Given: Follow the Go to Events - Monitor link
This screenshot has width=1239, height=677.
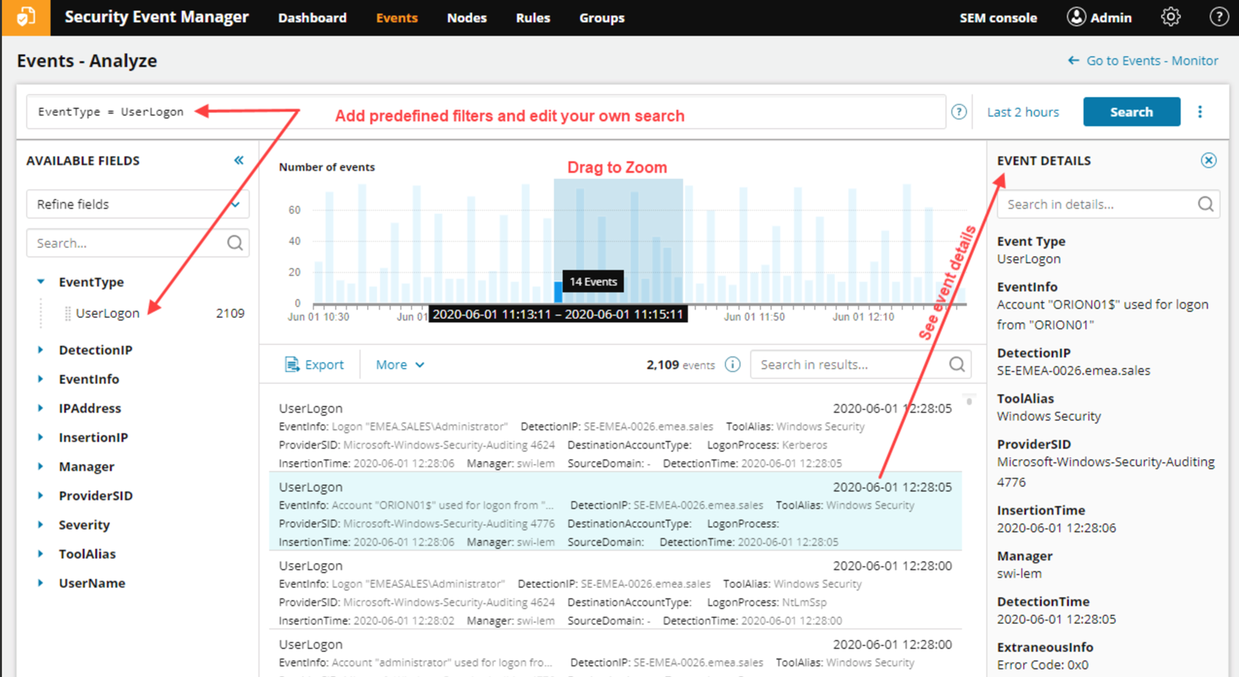Looking at the screenshot, I should 1152,61.
